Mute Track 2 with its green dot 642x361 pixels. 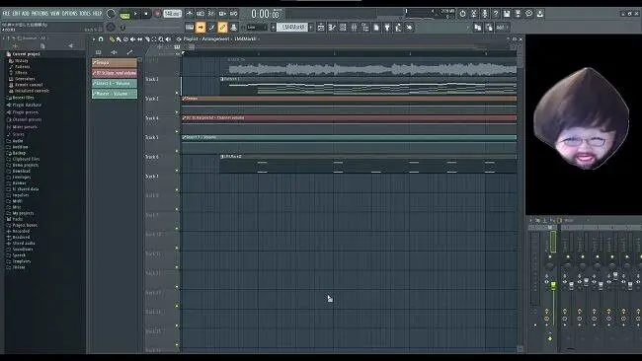pos(177,93)
